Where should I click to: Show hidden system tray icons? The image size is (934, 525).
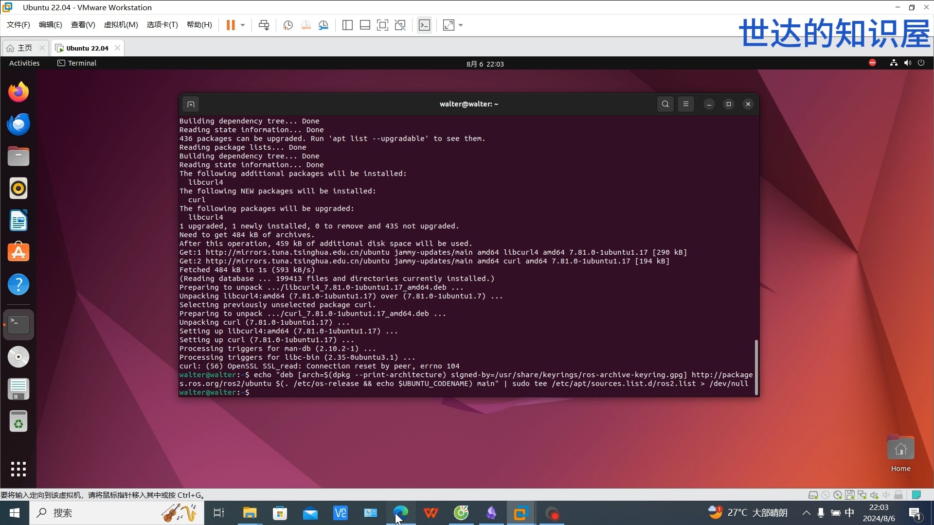point(806,513)
